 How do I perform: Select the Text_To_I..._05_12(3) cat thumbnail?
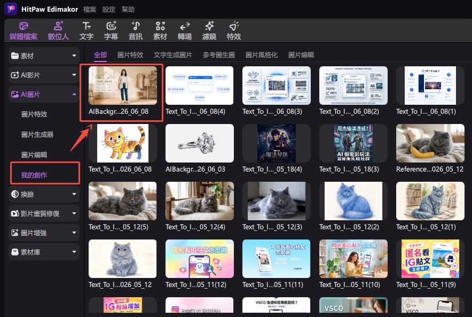tap(277, 201)
